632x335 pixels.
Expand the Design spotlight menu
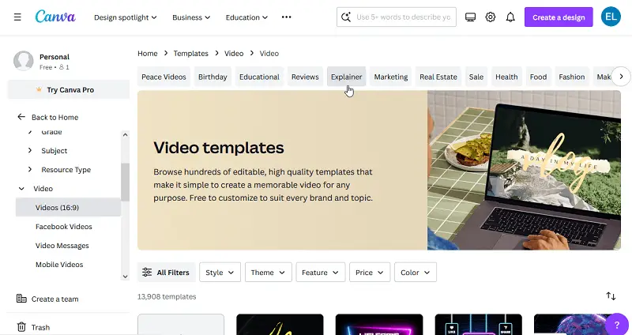pos(126,17)
